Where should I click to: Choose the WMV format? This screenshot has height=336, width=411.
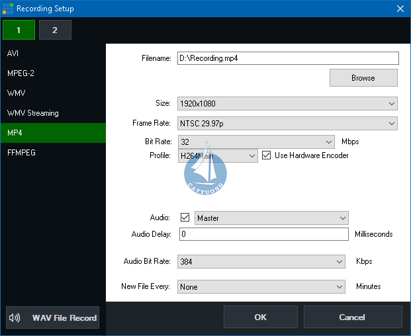[x=53, y=93]
